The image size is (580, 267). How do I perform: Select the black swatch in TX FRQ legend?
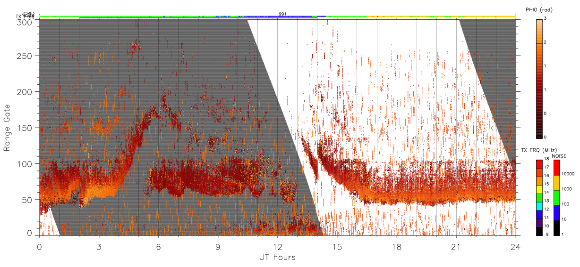pos(539,230)
